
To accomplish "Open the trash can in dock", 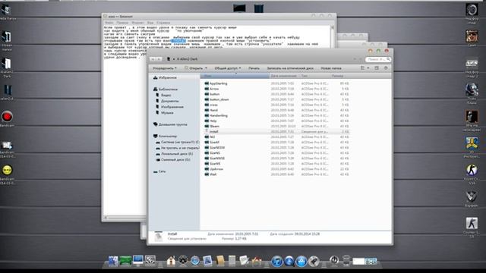I will click(346, 261).
